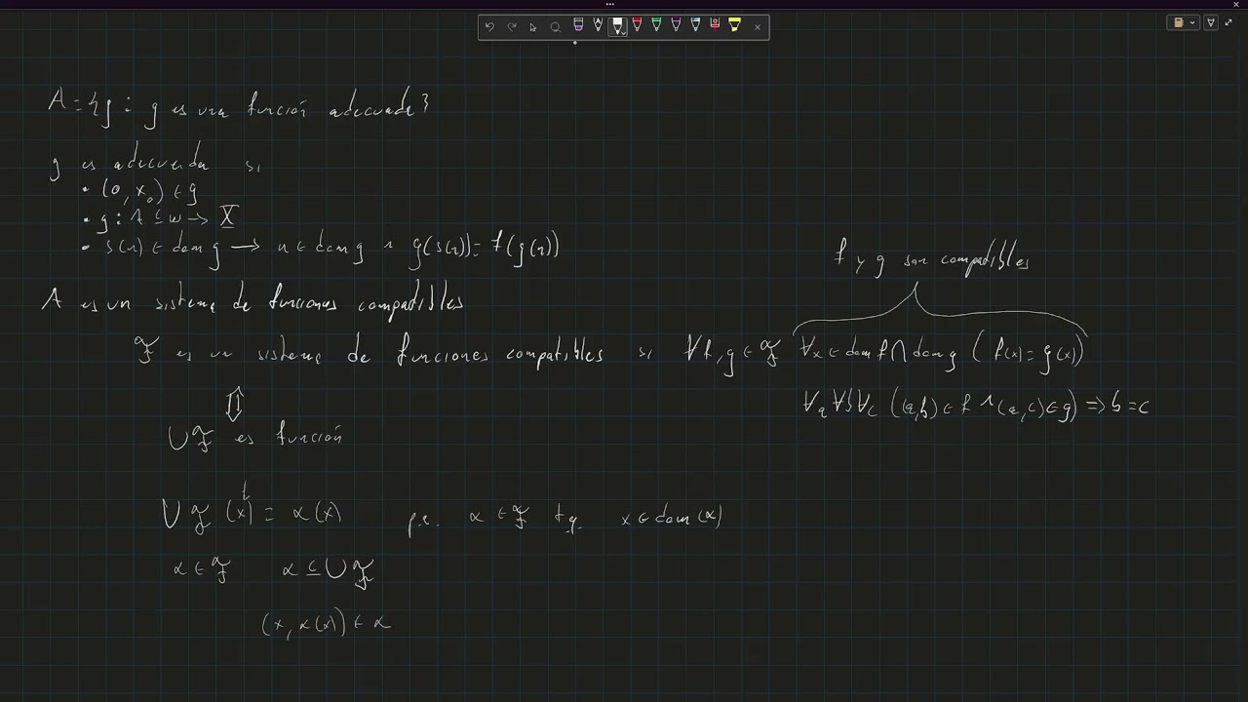Toggle the pen-mode button at top right
Viewport: 1248px width, 702px height.
tap(1211, 22)
